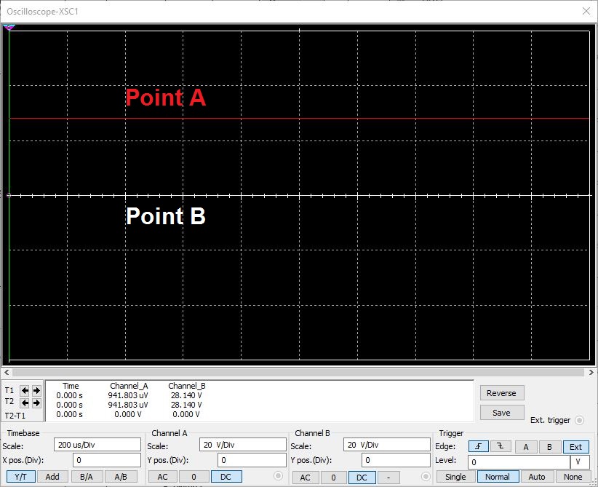Close the Oscilloscope-XSC1 window
Viewport: 598px width, 487px height.
pos(586,11)
